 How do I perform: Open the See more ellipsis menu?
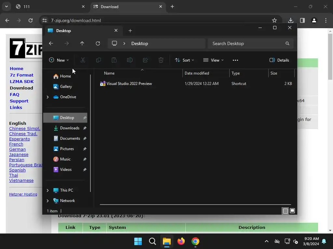click(235, 60)
